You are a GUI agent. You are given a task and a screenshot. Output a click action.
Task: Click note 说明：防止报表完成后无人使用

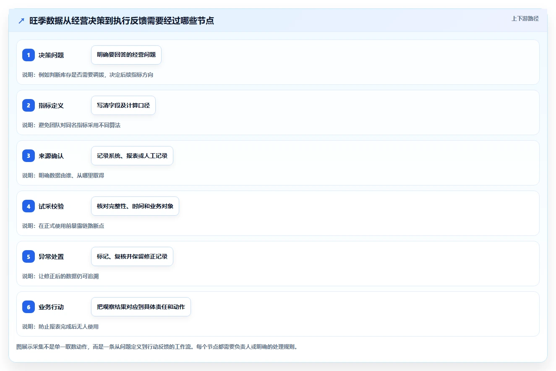(x=60, y=327)
